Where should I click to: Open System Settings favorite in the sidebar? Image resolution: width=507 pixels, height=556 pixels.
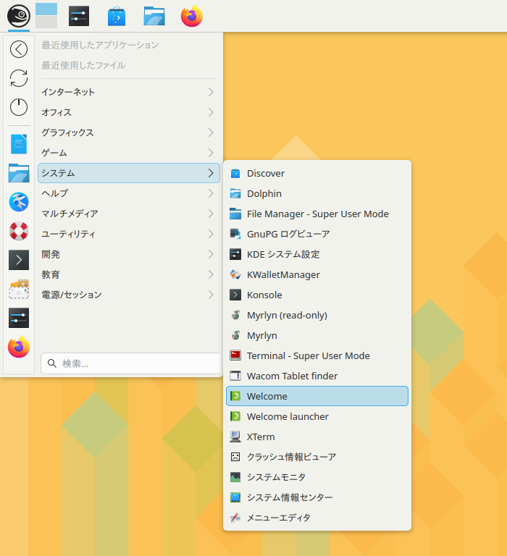[19, 318]
